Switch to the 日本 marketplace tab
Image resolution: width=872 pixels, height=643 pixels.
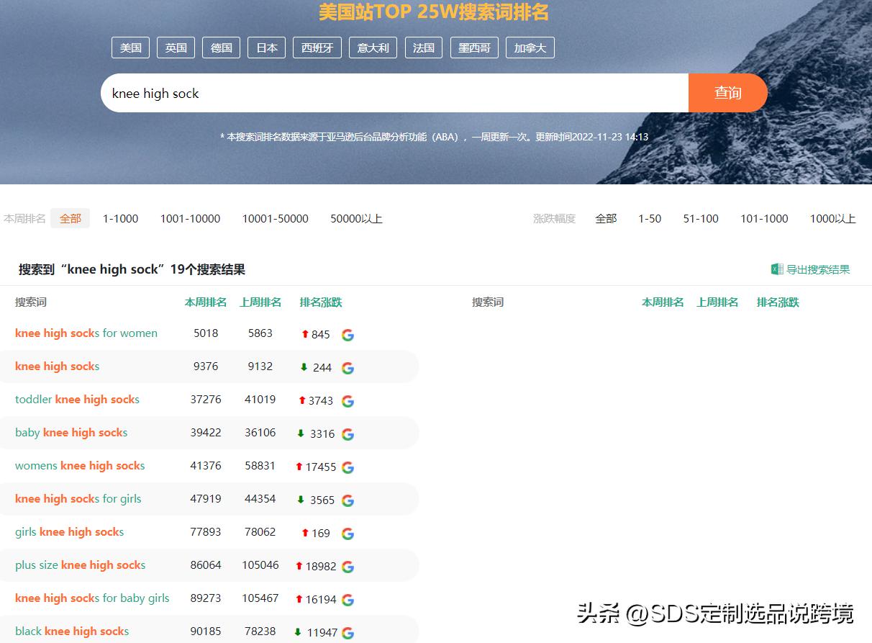click(266, 48)
